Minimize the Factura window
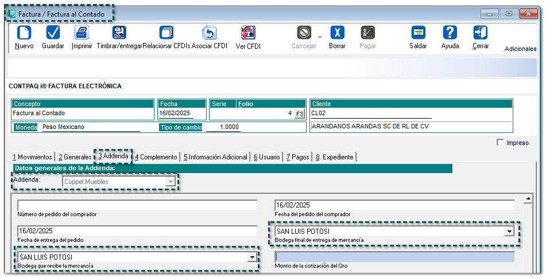Viewport: 546px width, 278px height. coord(490,14)
